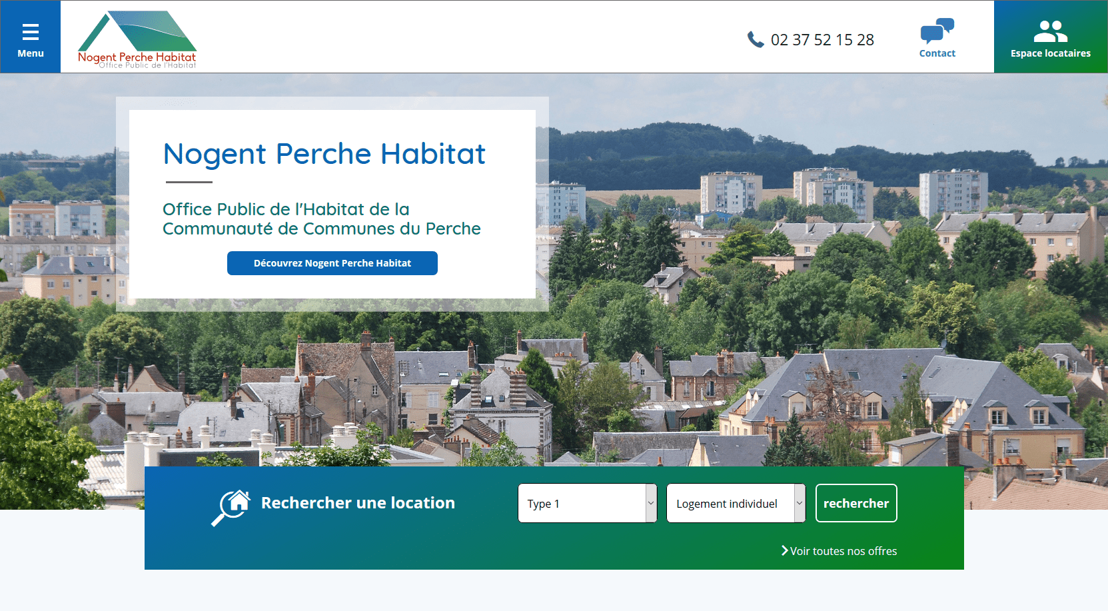1108x611 pixels.
Task: Click the arrow of Type 1 selector
Action: click(x=651, y=504)
